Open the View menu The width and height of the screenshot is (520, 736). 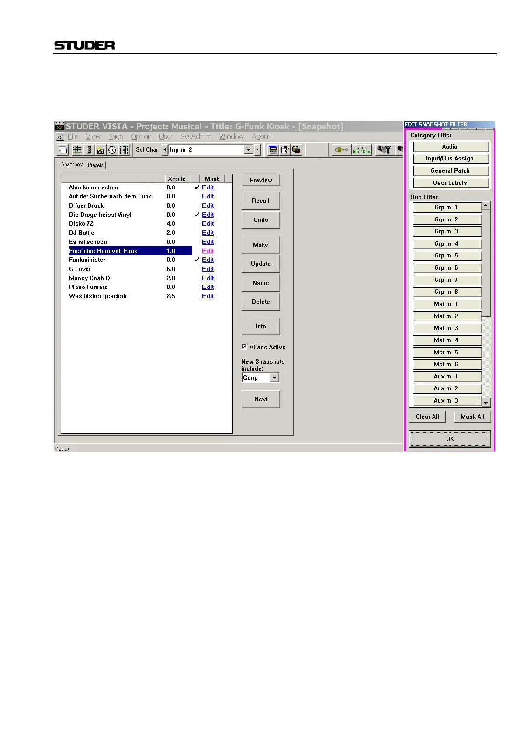tap(93, 137)
